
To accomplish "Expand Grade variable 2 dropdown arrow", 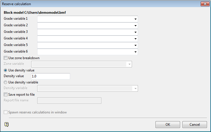I will (x=135, y=26).
